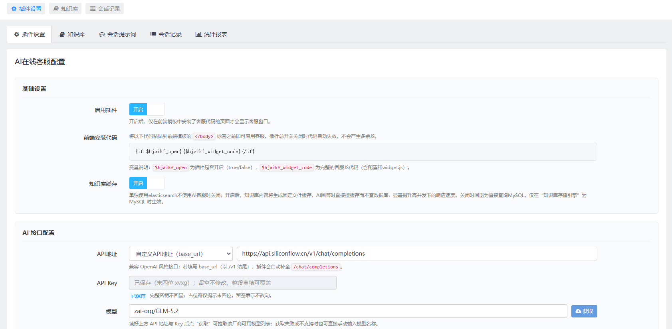Switch to the 统计报表 tab
672x329 pixels.
pos(211,34)
